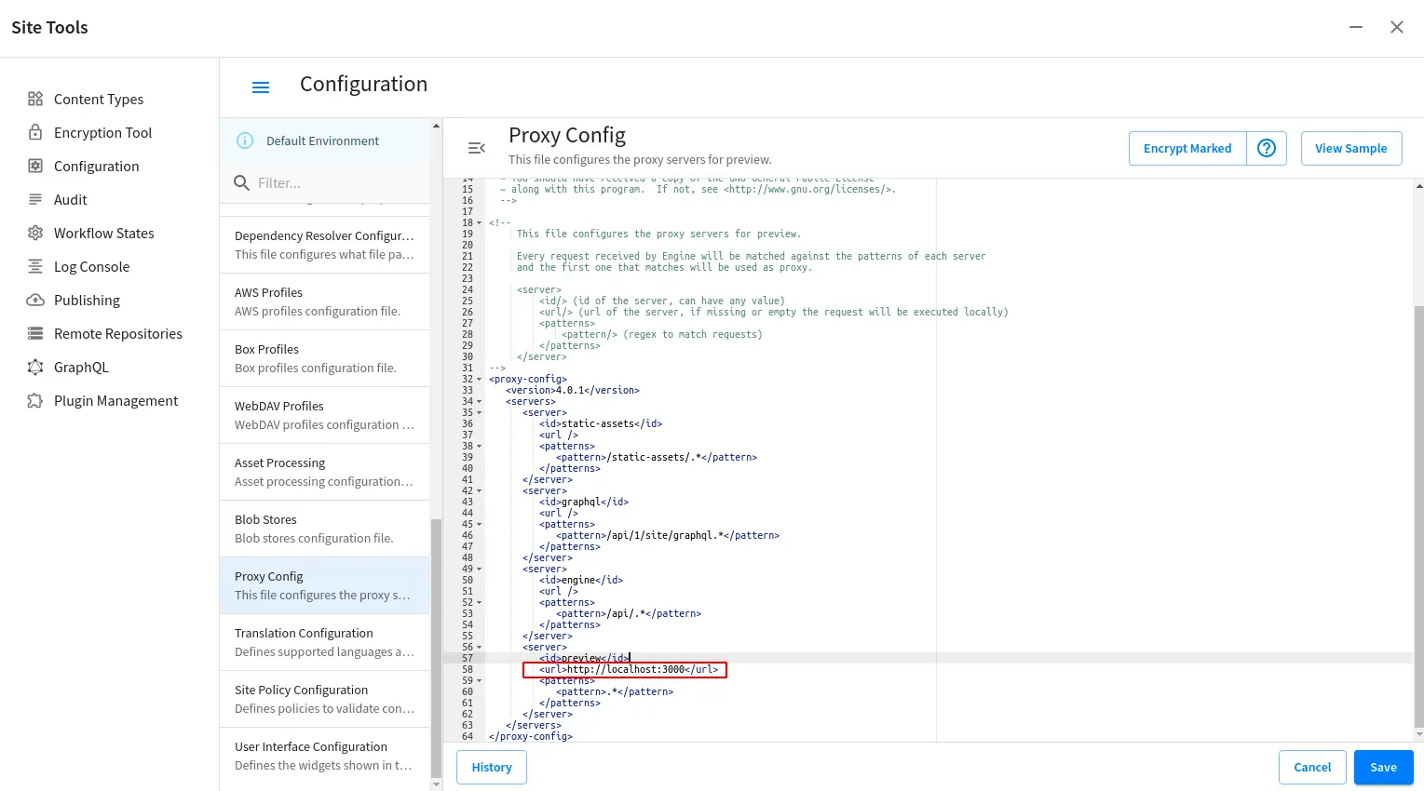
Task: Open Log Console from the sidebar
Action: 91,266
